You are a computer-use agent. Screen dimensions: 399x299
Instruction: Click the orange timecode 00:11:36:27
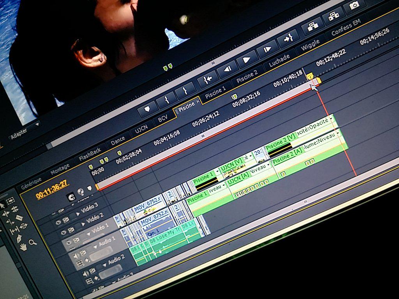coord(52,189)
